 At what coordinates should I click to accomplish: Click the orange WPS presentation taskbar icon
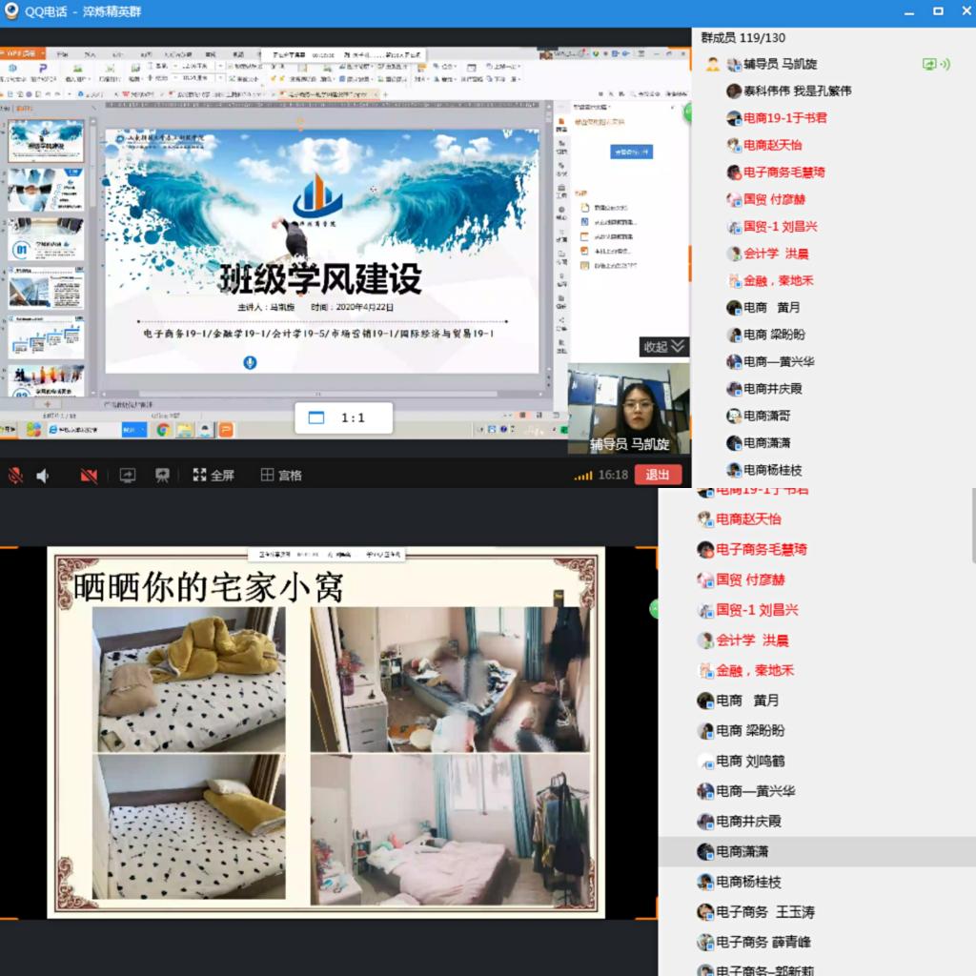click(x=226, y=430)
